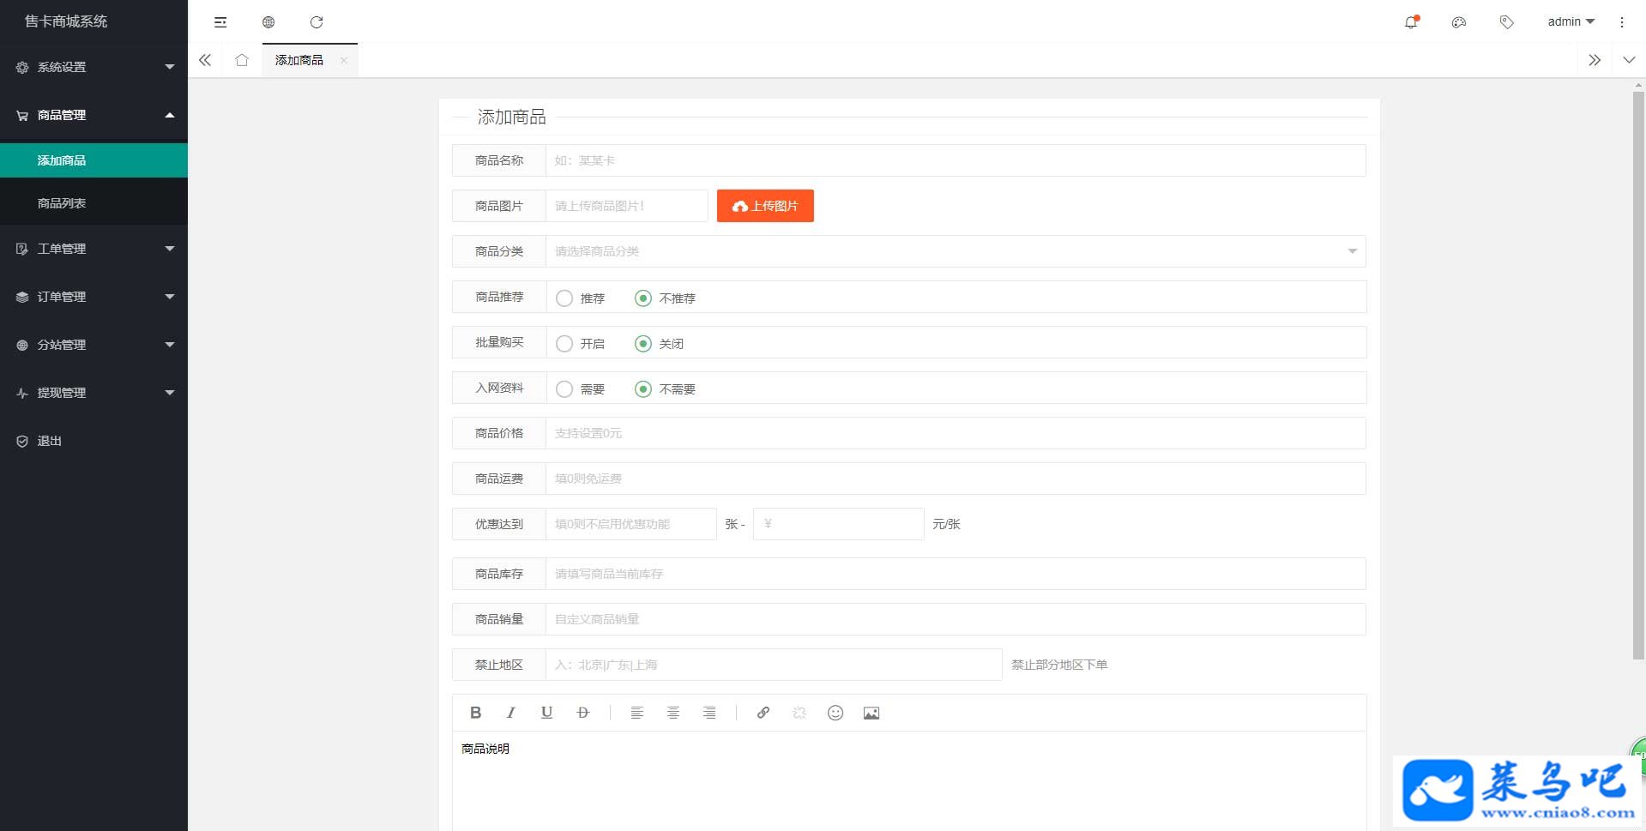Select 不推荐 for 商品推荐

click(x=665, y=298)
